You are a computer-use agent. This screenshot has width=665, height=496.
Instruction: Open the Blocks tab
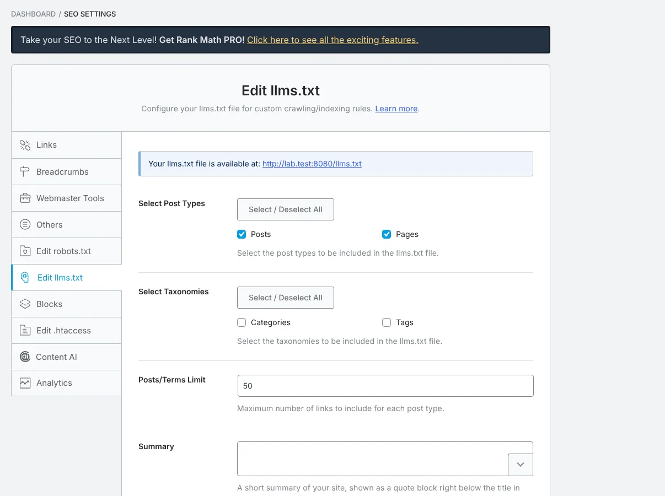click(66, 304)
